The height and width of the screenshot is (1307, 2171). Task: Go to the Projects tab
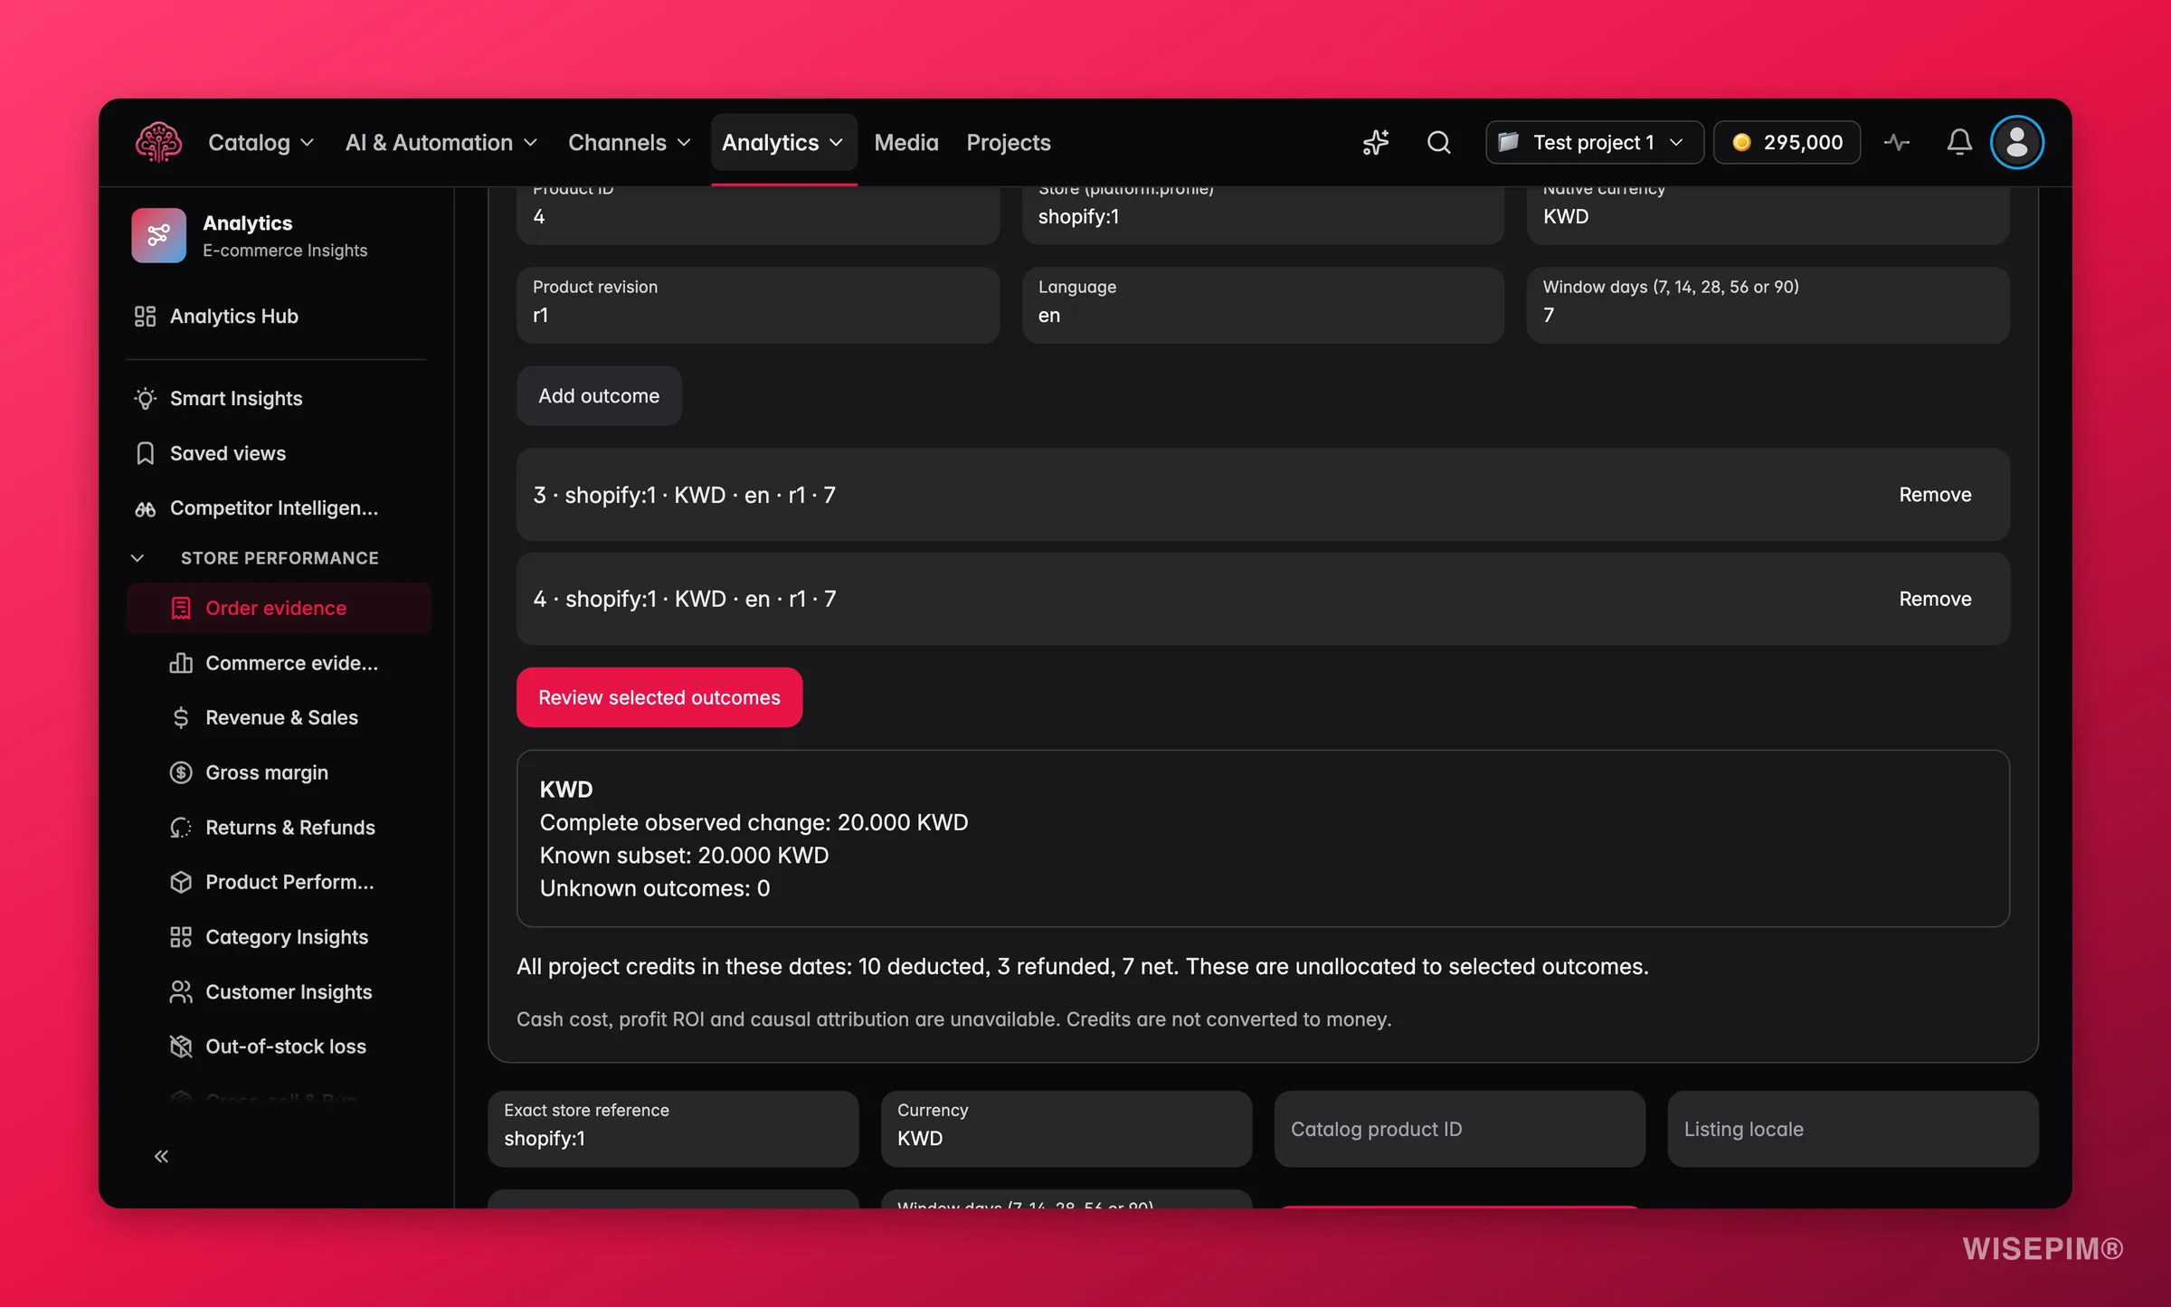[x=1009, y=142]
